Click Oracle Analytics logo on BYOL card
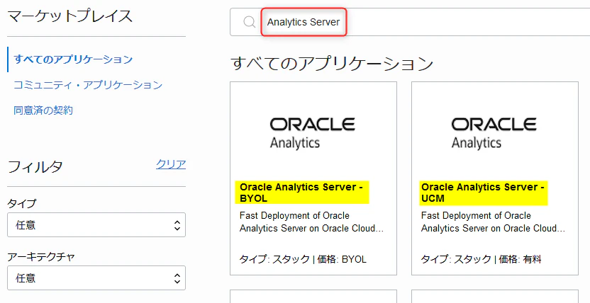The height and width of the screenshot is (303, 590). pyautogui.click(x=312, y=134)
